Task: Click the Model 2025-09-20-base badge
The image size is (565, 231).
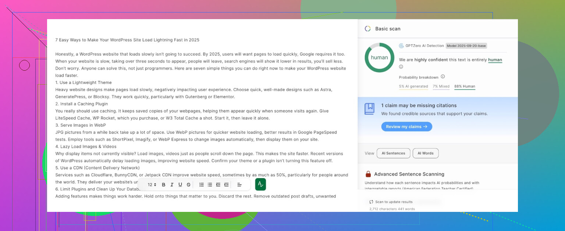Action: click(466, 46)
